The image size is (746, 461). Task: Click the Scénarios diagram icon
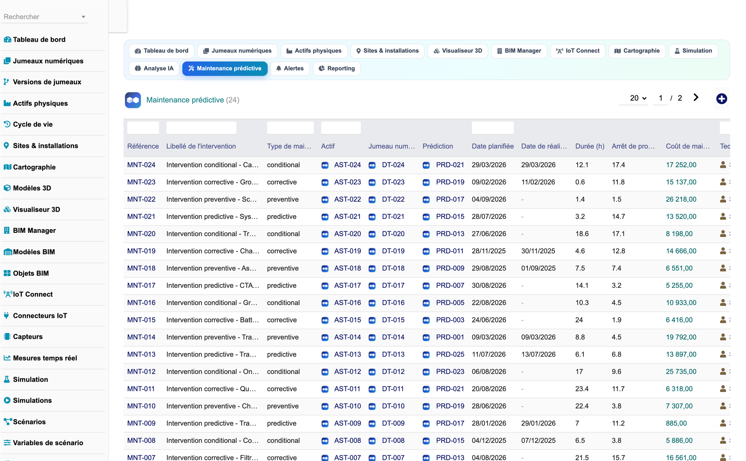coord(8,422)
